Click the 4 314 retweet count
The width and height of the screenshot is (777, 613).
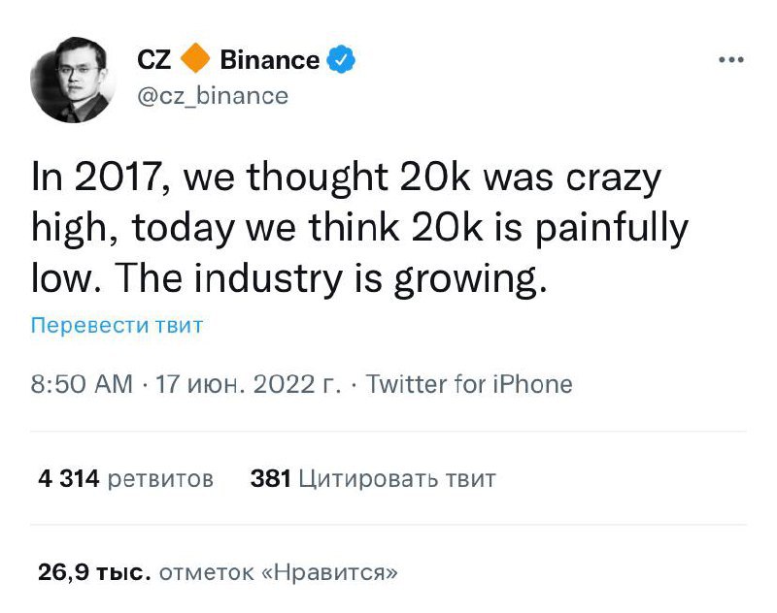pyautogui.click(x=66, y=478)
